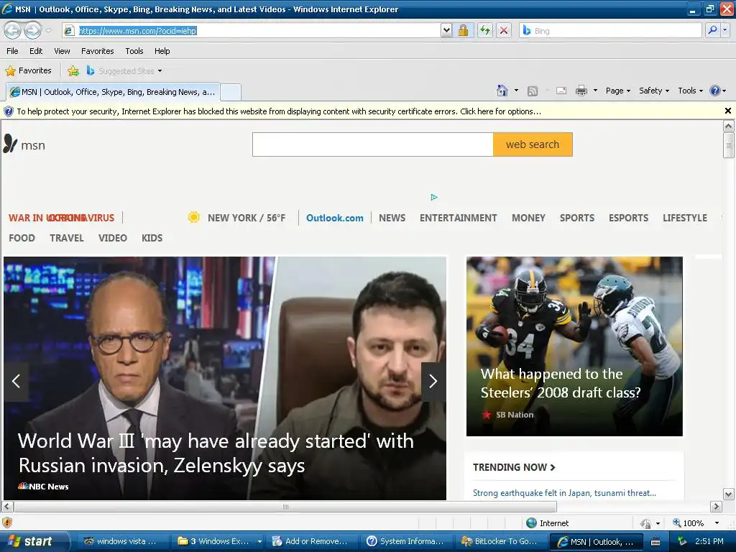The width and height of the screenshot is (736, 552).
Task: Open the Tools menu in menu bar
Action: click(x=134, y=51)
